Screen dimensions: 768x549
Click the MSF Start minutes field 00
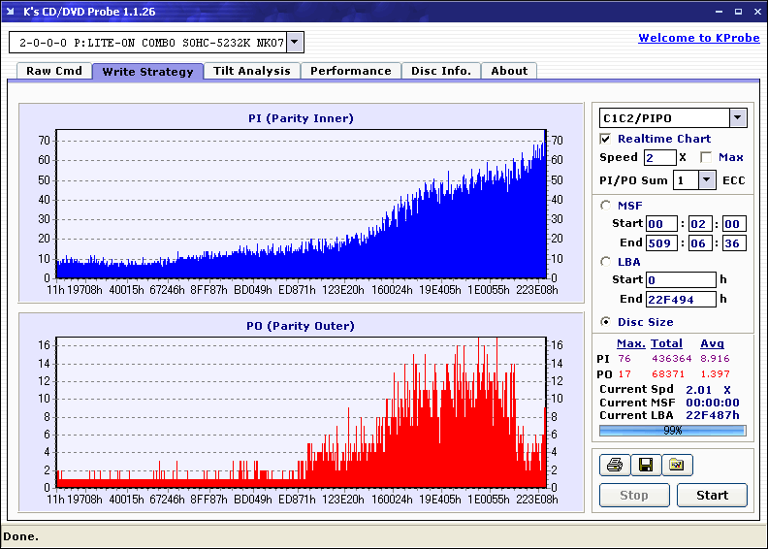[661, 224]
